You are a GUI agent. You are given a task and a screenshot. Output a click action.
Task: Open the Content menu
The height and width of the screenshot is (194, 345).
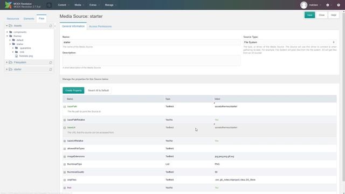pos(64,5)
